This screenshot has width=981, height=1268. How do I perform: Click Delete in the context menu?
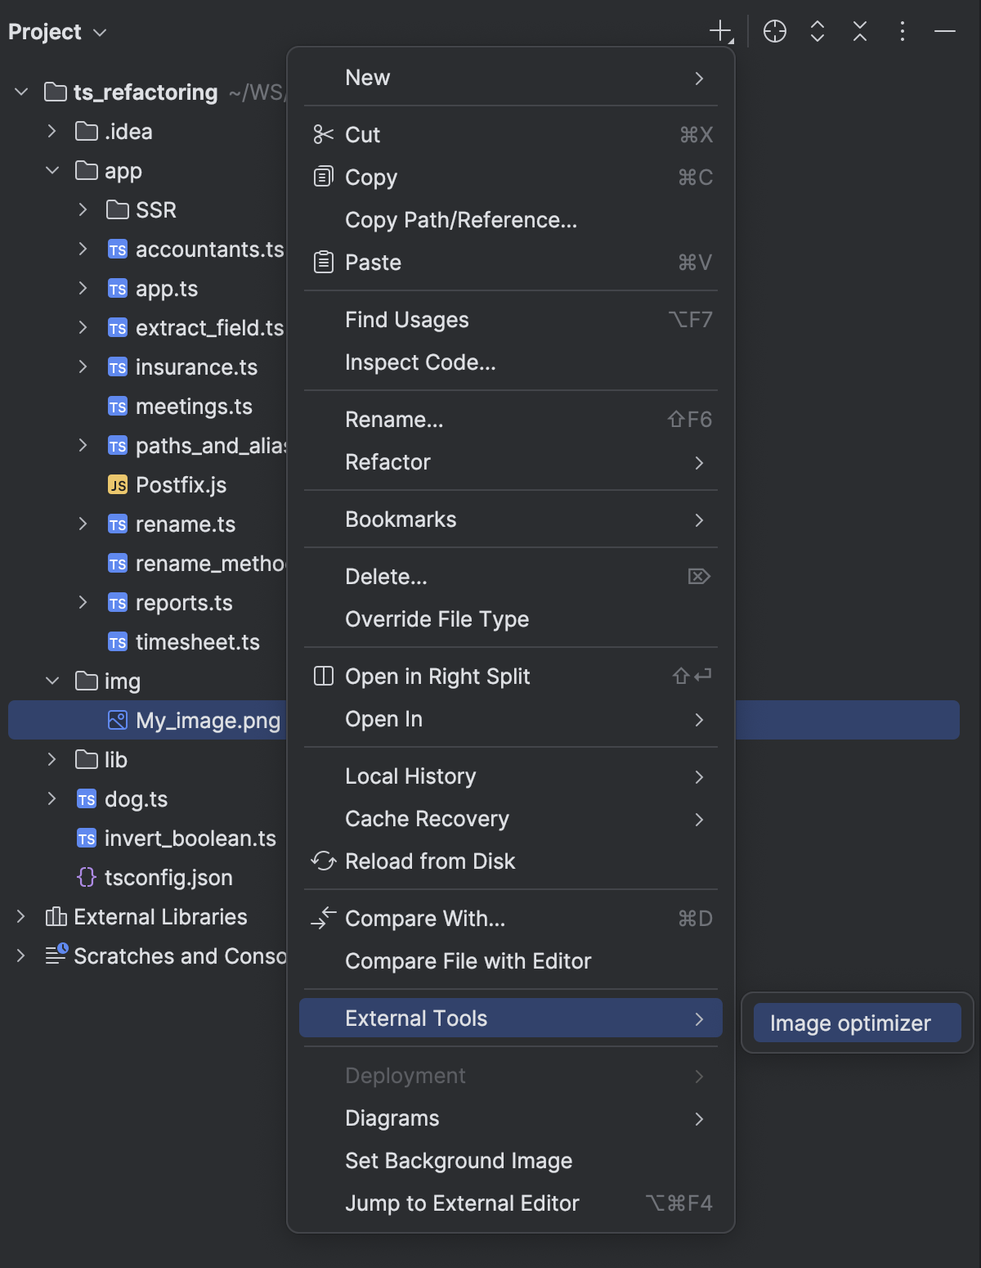tap(385, 576)
